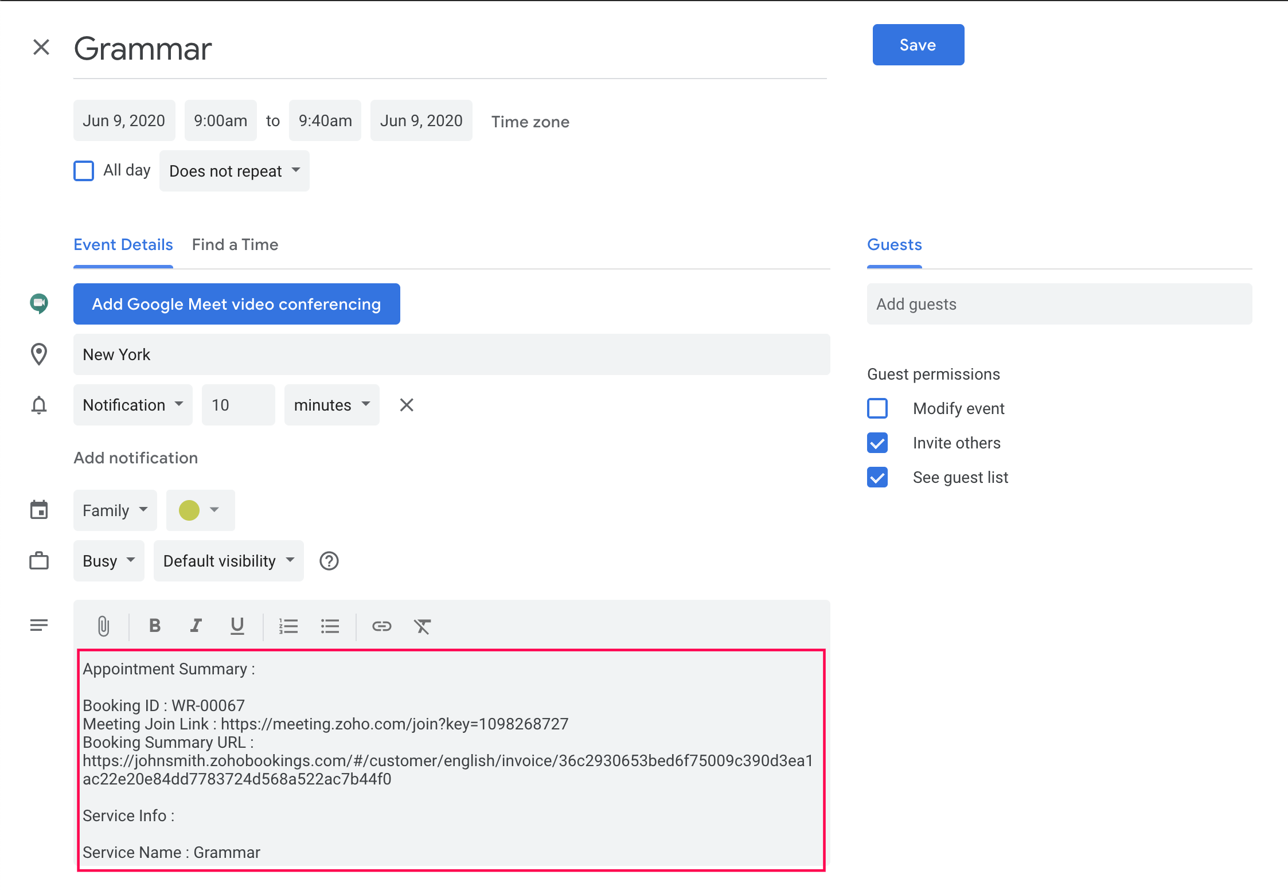Viewport: 1288px width, 890px height.
Task: Open the Does not repeat dropdown
Action: (234, 171)
